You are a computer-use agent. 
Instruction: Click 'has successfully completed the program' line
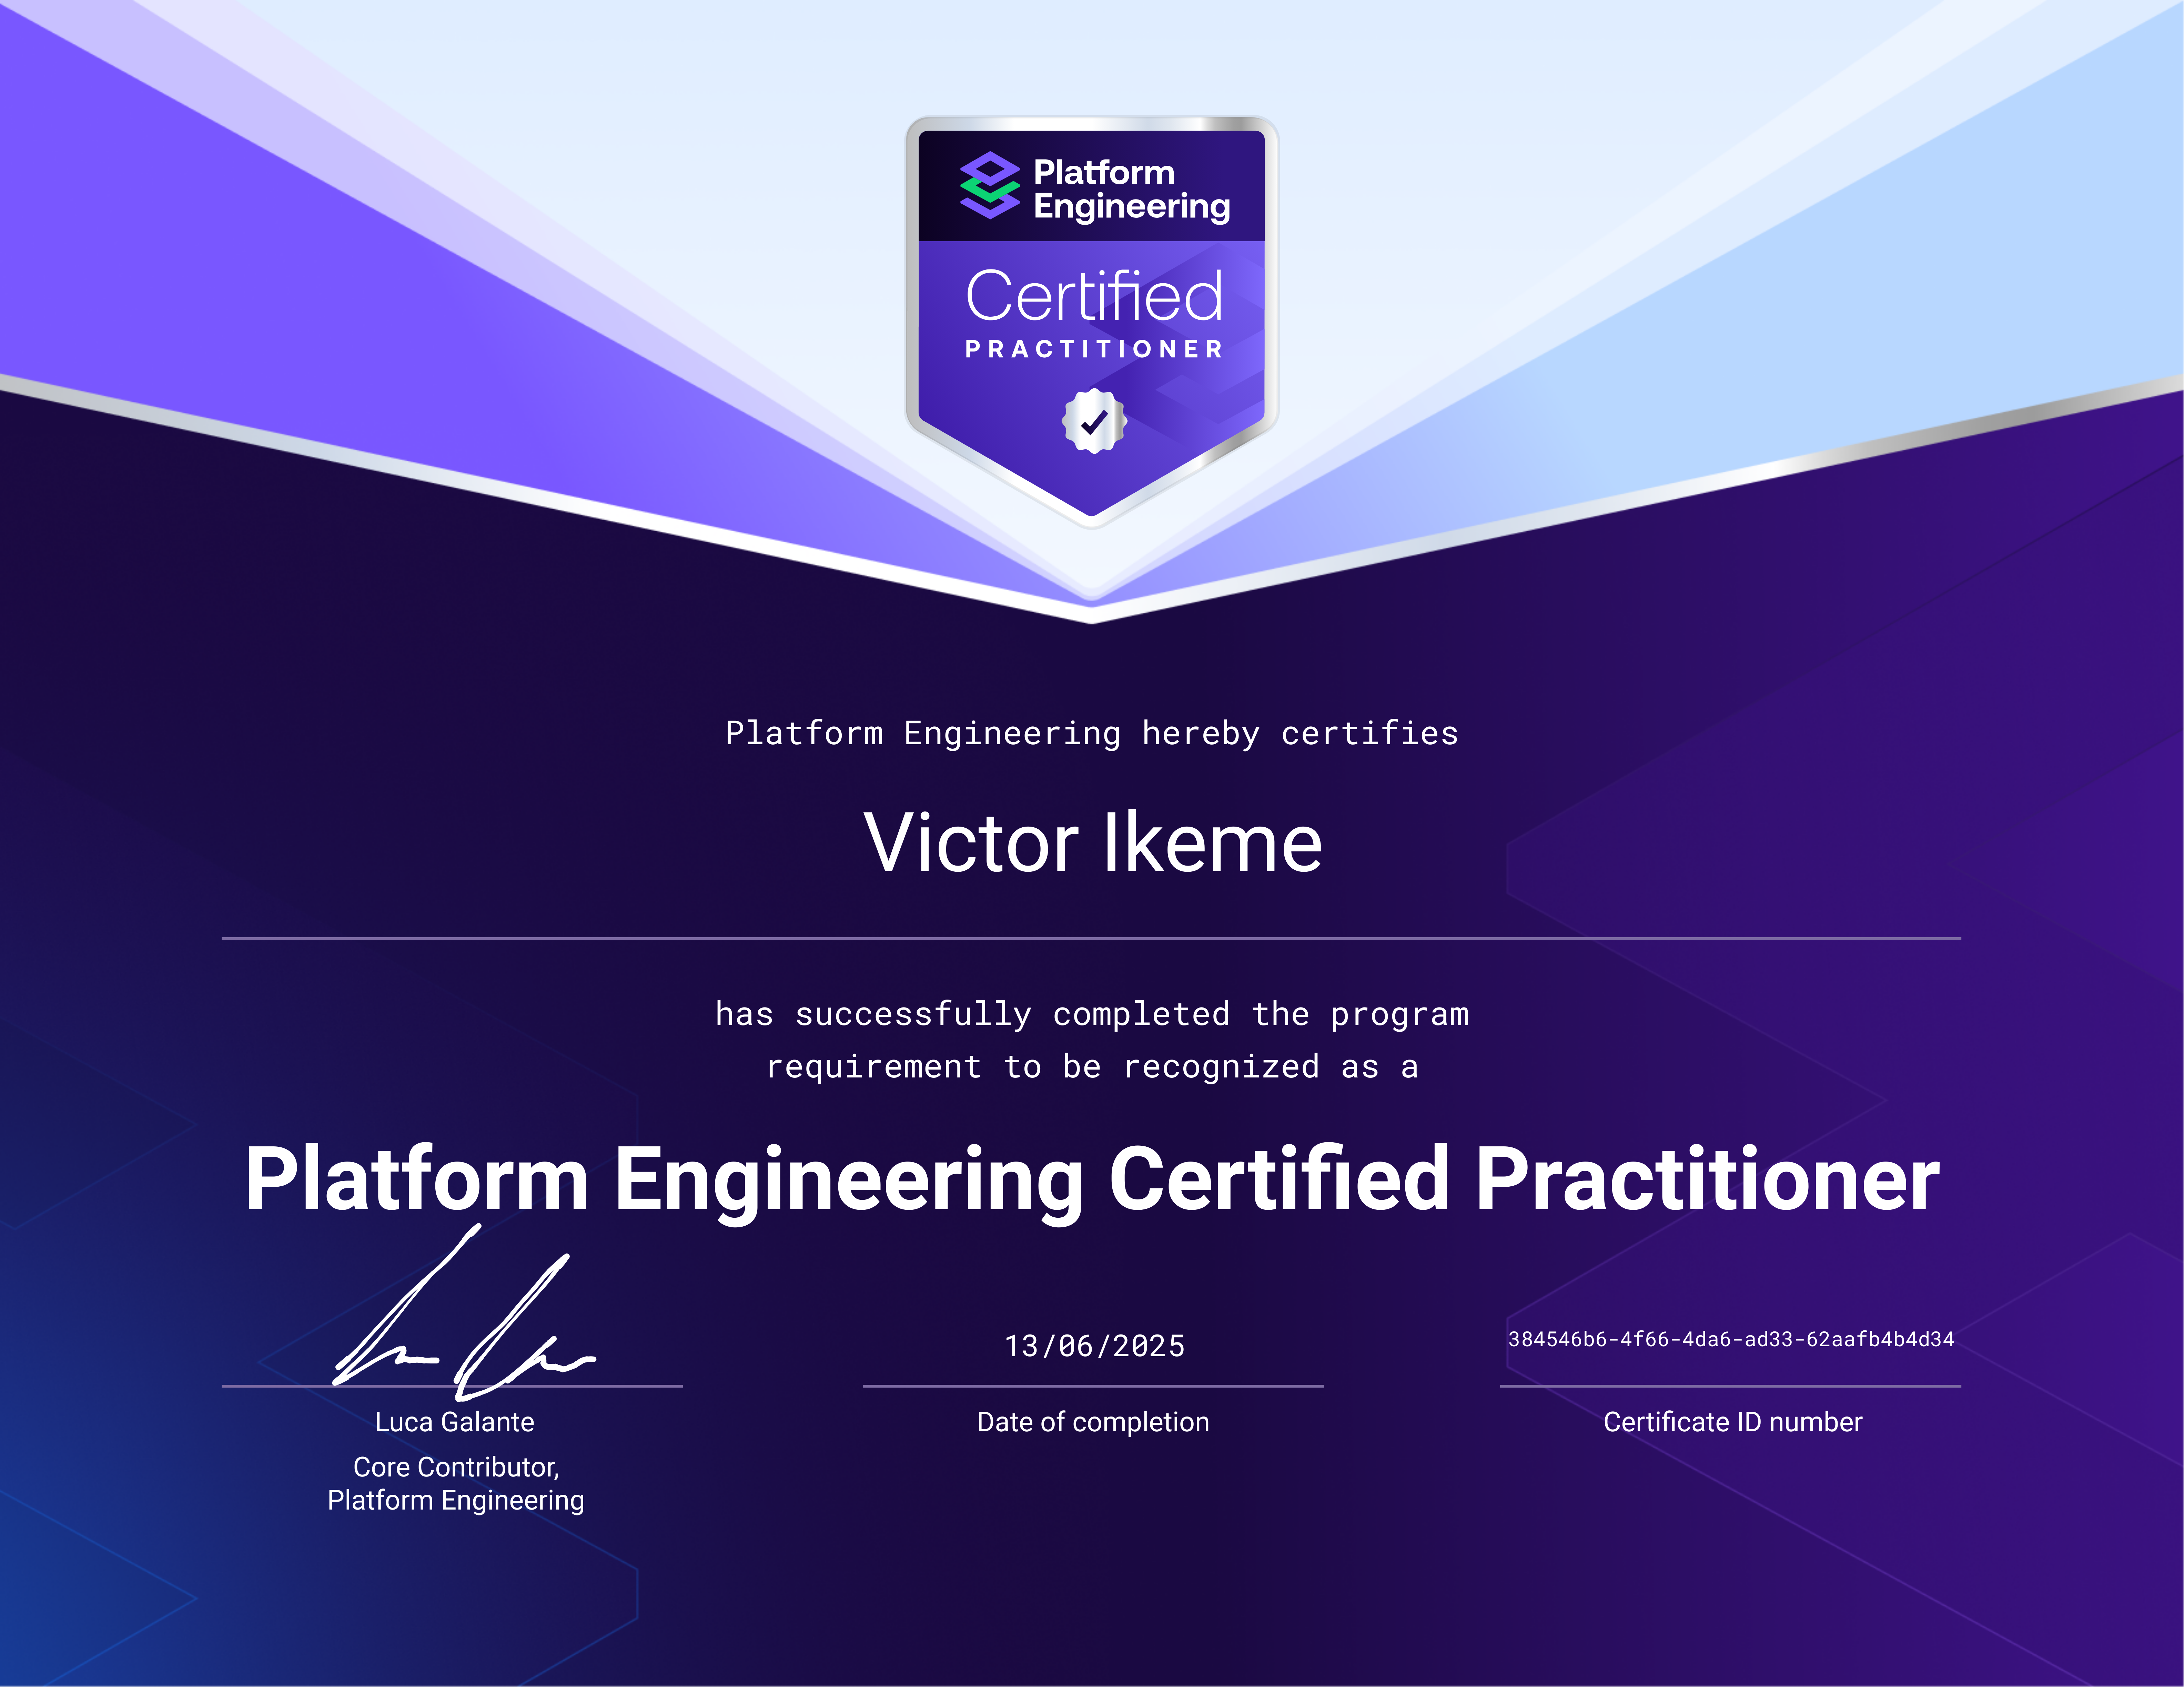1092,1014
